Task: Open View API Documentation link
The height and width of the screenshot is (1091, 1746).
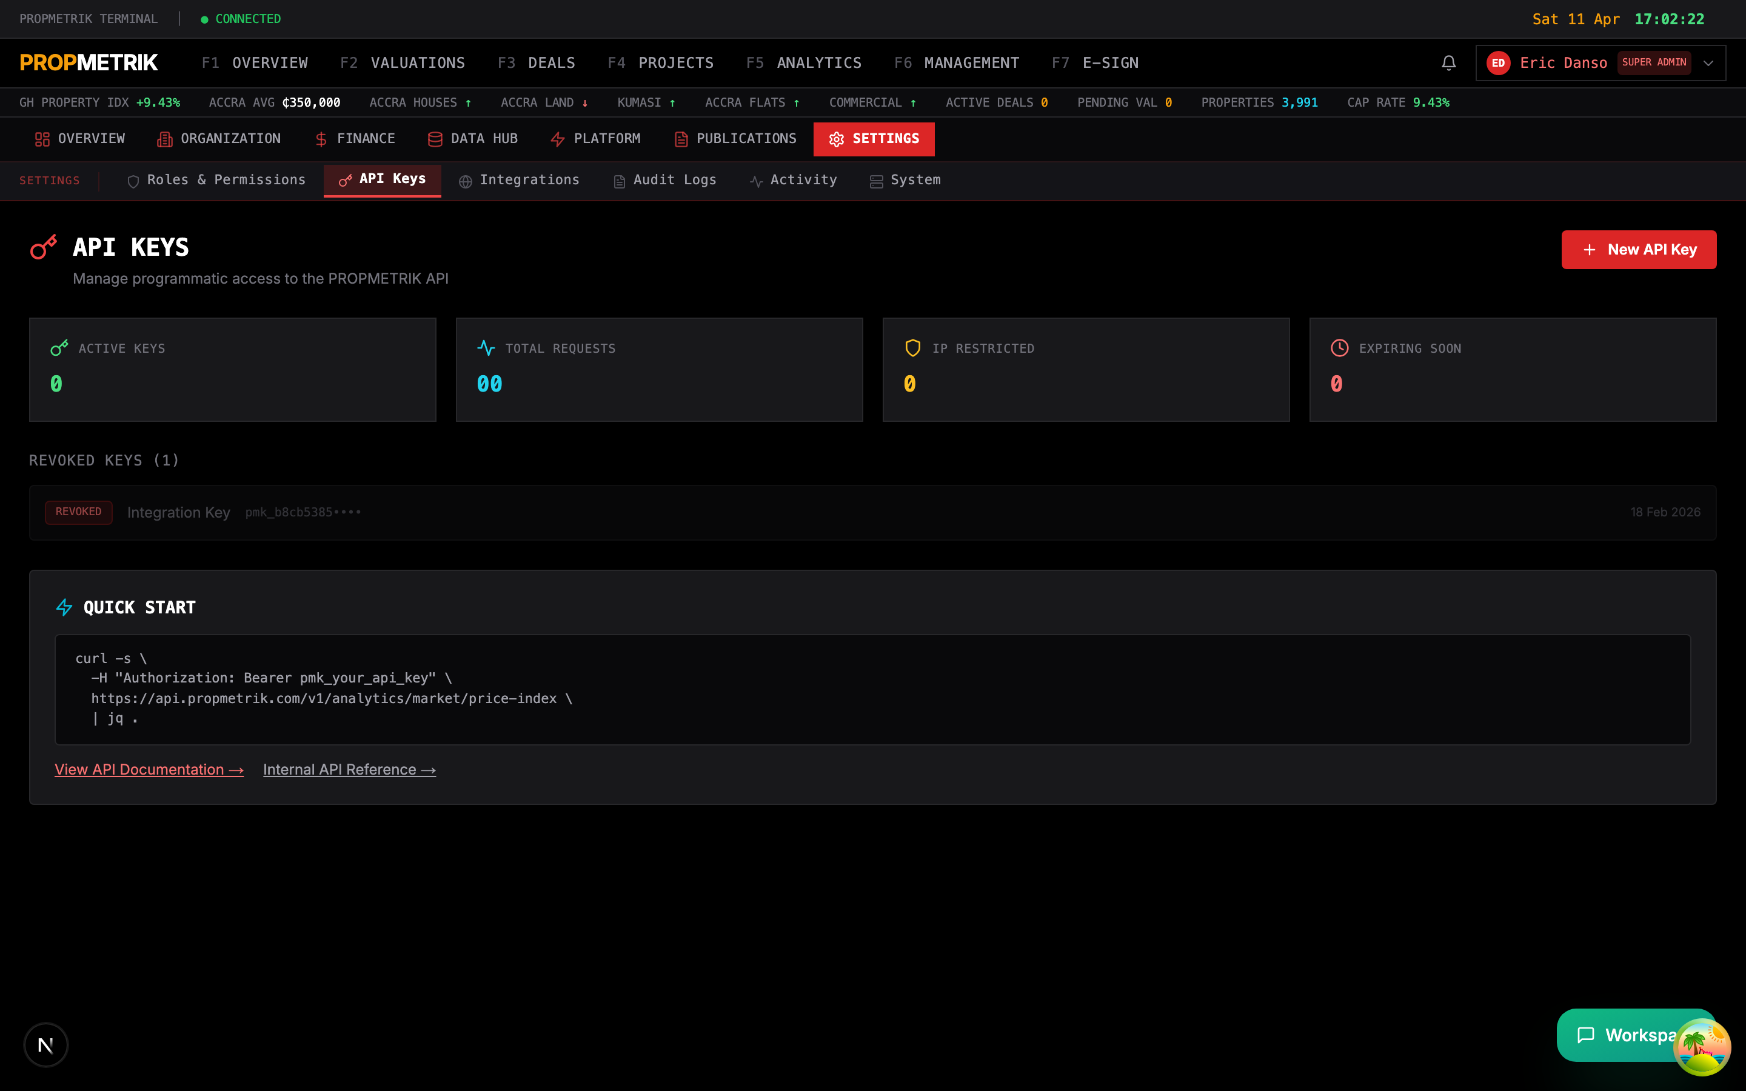Action: [149, 770]
